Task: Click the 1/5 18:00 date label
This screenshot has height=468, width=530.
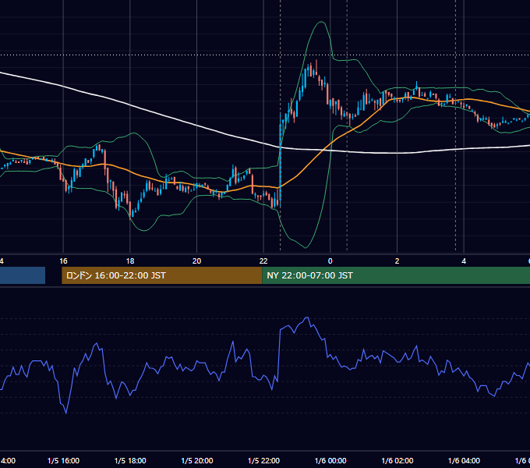Action: [x=130, y=460]
